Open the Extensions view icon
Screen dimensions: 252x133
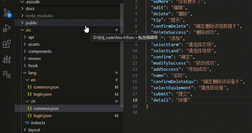click(x=7, y=44)
